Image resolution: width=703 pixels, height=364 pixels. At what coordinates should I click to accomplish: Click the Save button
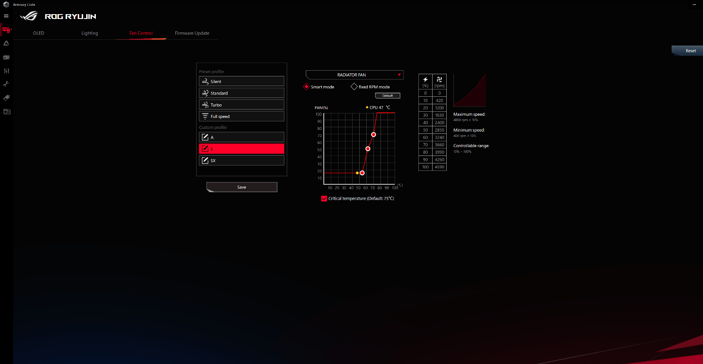(x=242, y=187)
